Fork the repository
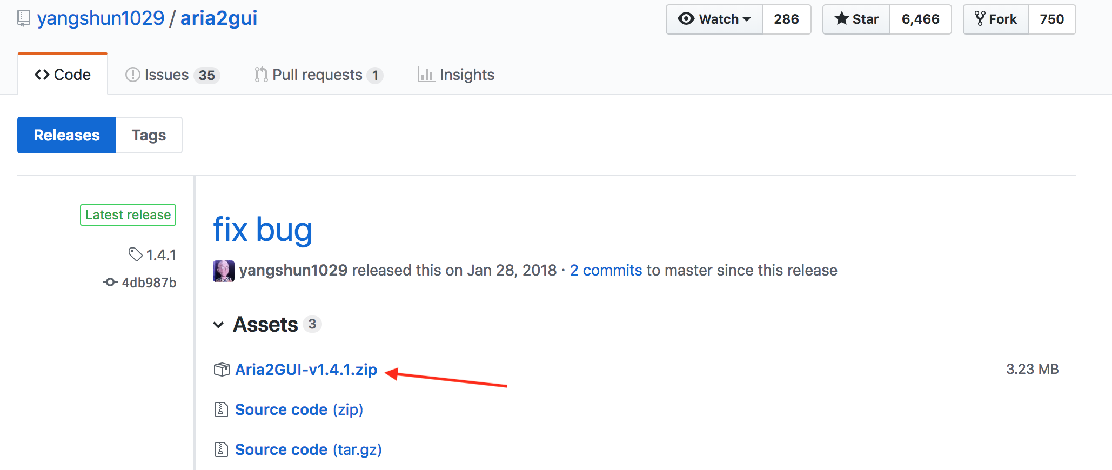This screenshot has width=1112, height=470. tap(996, 19)
